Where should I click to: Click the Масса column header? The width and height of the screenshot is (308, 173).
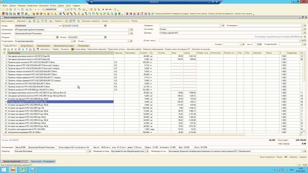(x=272, y=53)
